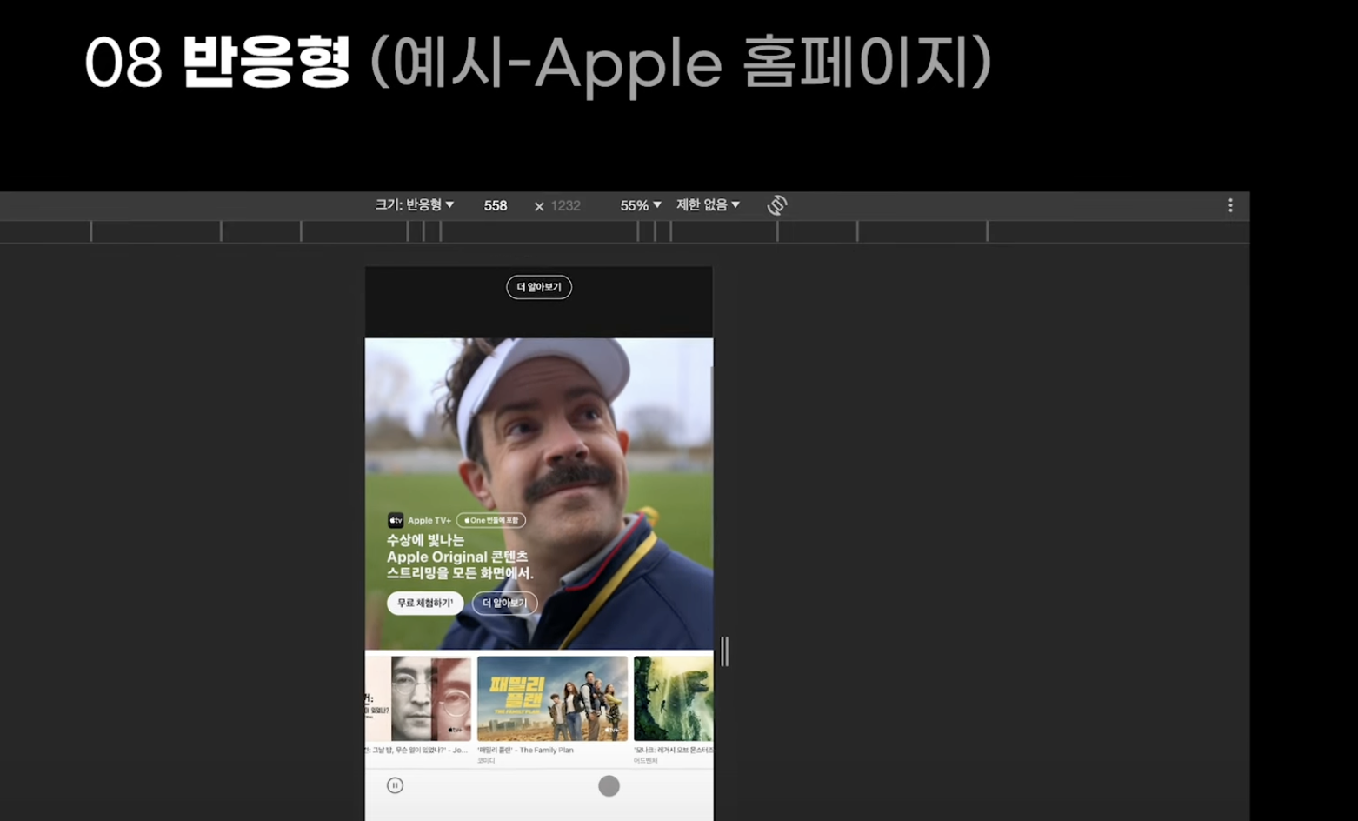Click the Apple TV+ logo icon
Image resolution: width=1358 pixels, height=821 pixels.
tap(396, 520)
